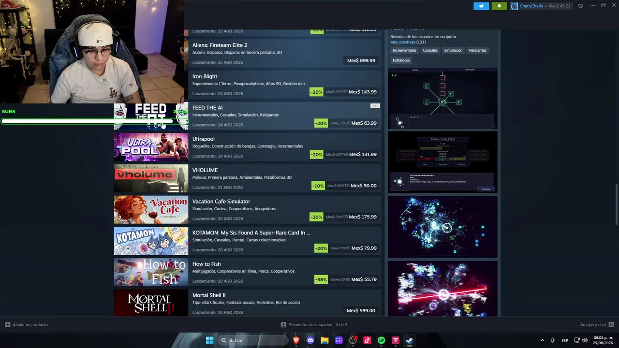Click the Estrategia tag in preview panel
The height and width of the screenshot is (348, 619).
(401, 60)
